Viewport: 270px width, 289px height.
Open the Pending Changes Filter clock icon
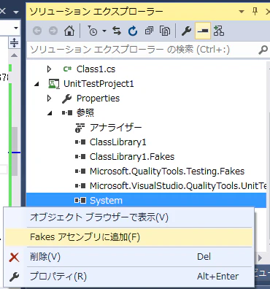[93, 31]
